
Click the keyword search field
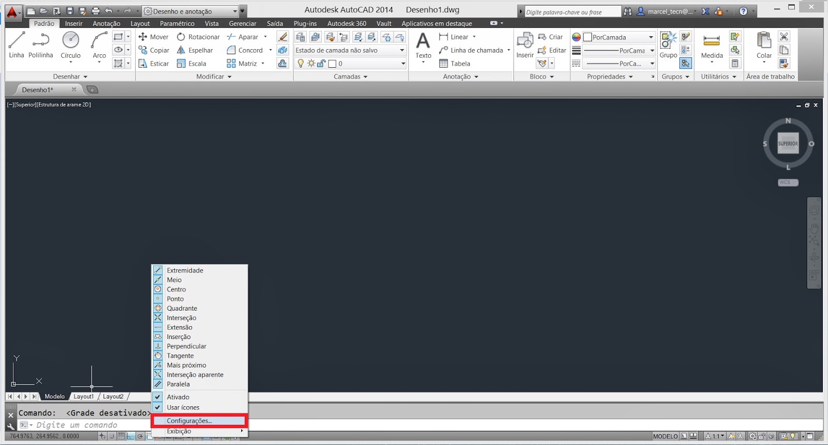(572, 11)
